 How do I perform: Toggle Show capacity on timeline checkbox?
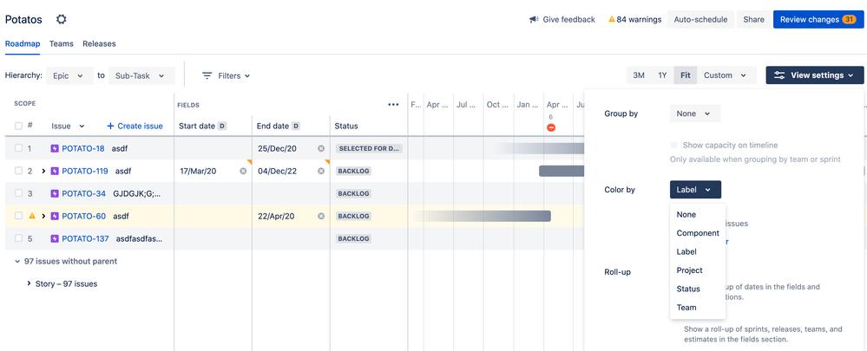674,145
